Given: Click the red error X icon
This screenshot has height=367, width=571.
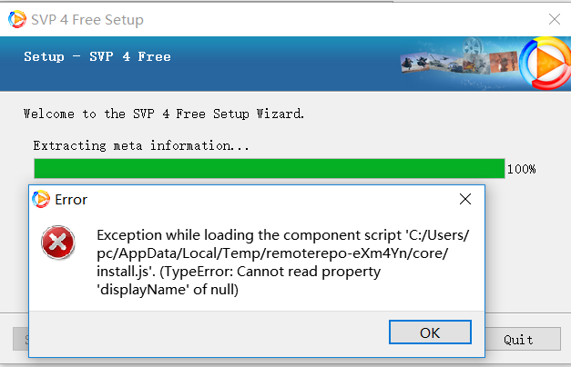Looking at the screenshot, I should coord(59,243).
